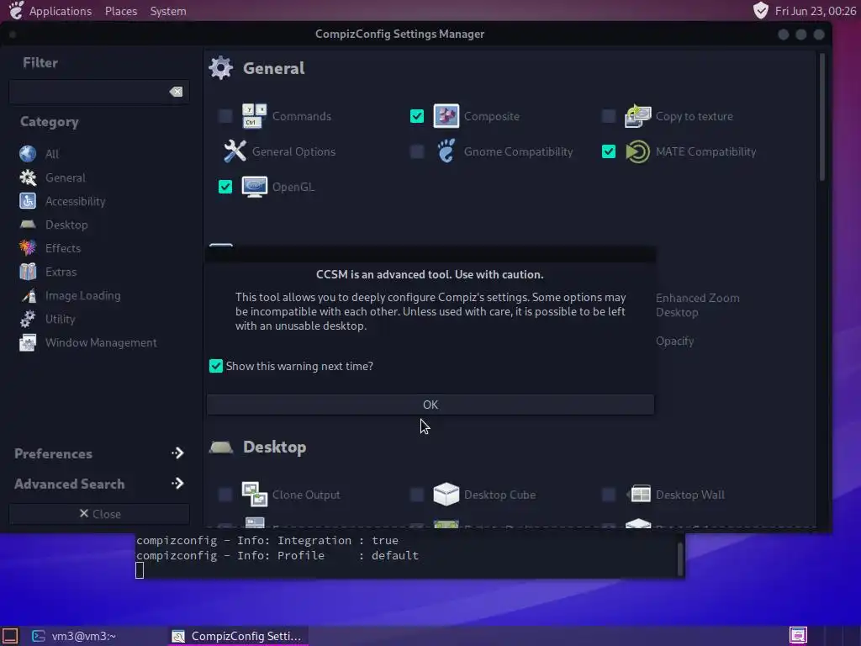Select Accessibility category icon
Image resolution: width=861 pixels, height=646 pixels.
coord(28,201)
